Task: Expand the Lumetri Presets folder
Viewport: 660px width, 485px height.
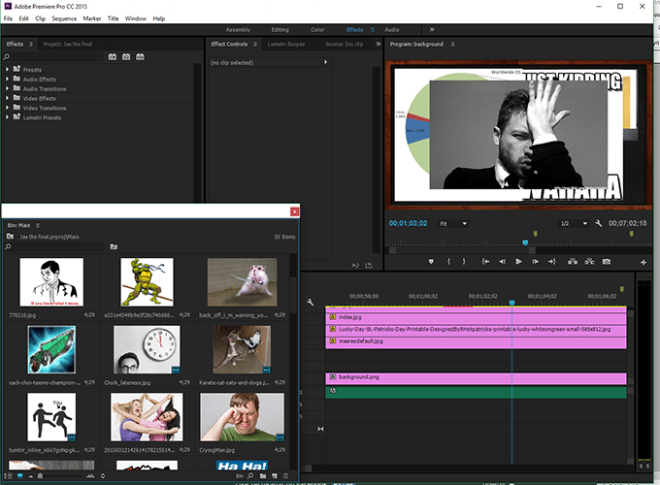Action: [x=7, y=117]
